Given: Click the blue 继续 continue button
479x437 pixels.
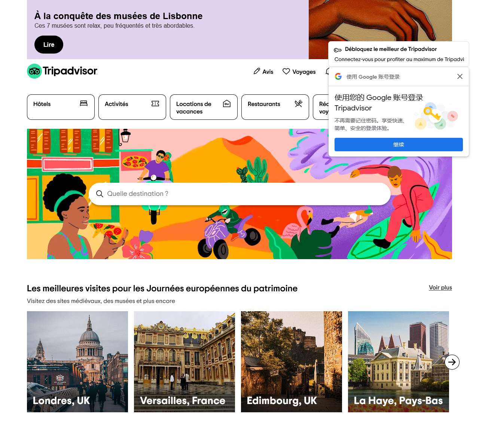Looking at the screenshot, I should coord(399,145).
